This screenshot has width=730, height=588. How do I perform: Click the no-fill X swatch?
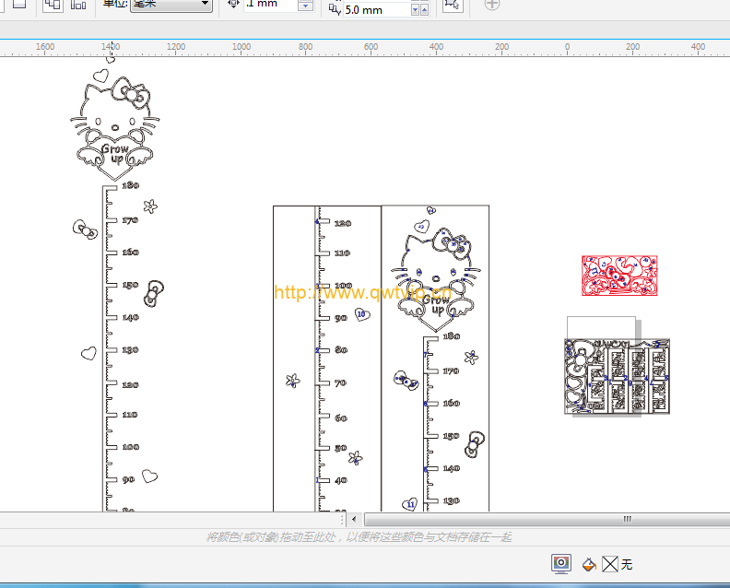click(610, 564)
